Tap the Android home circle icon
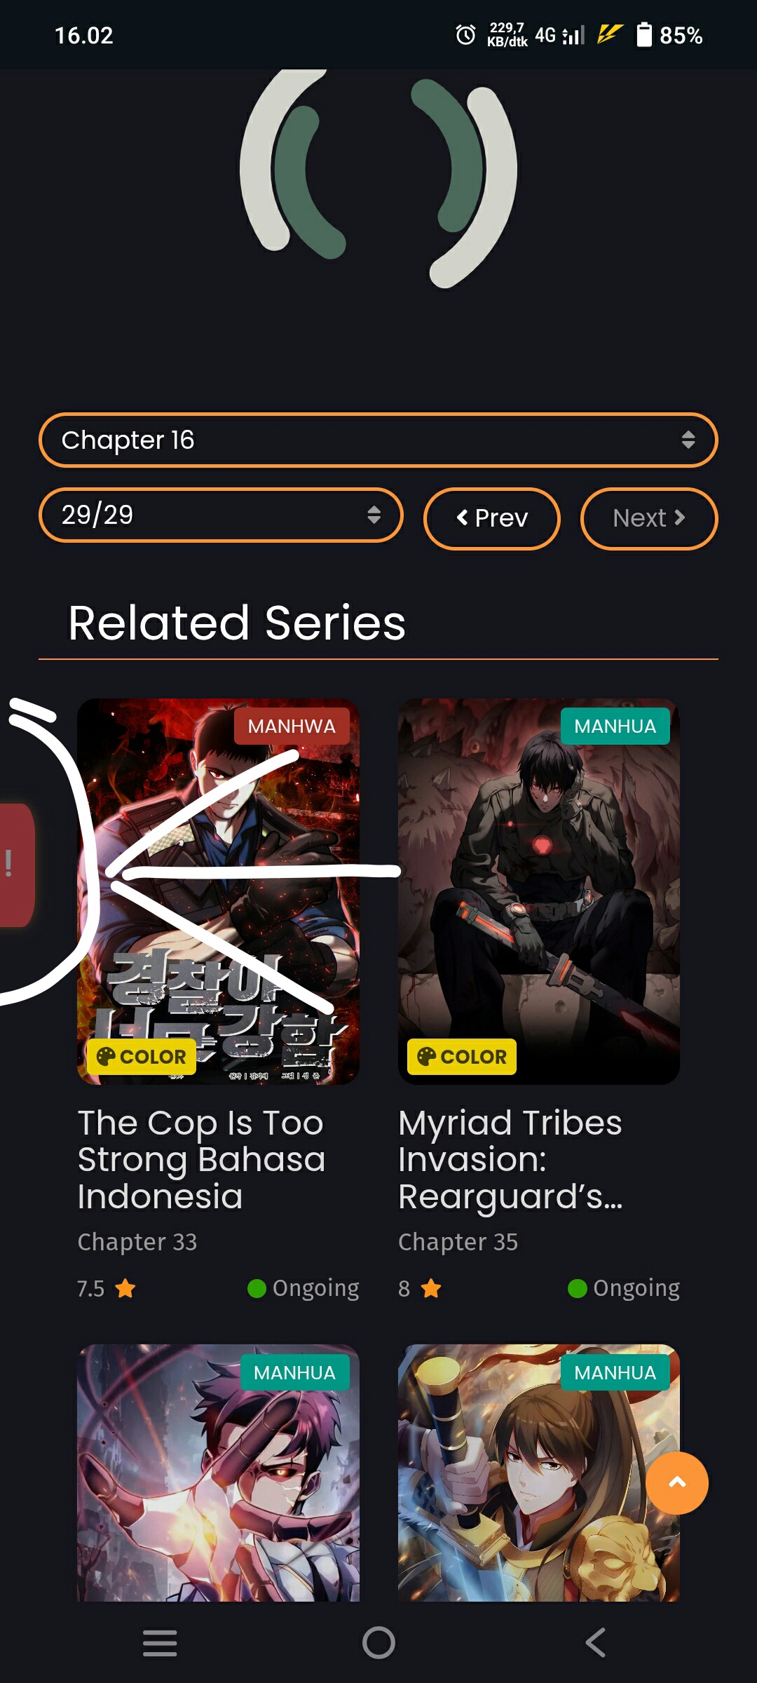 coord(378,1642)
